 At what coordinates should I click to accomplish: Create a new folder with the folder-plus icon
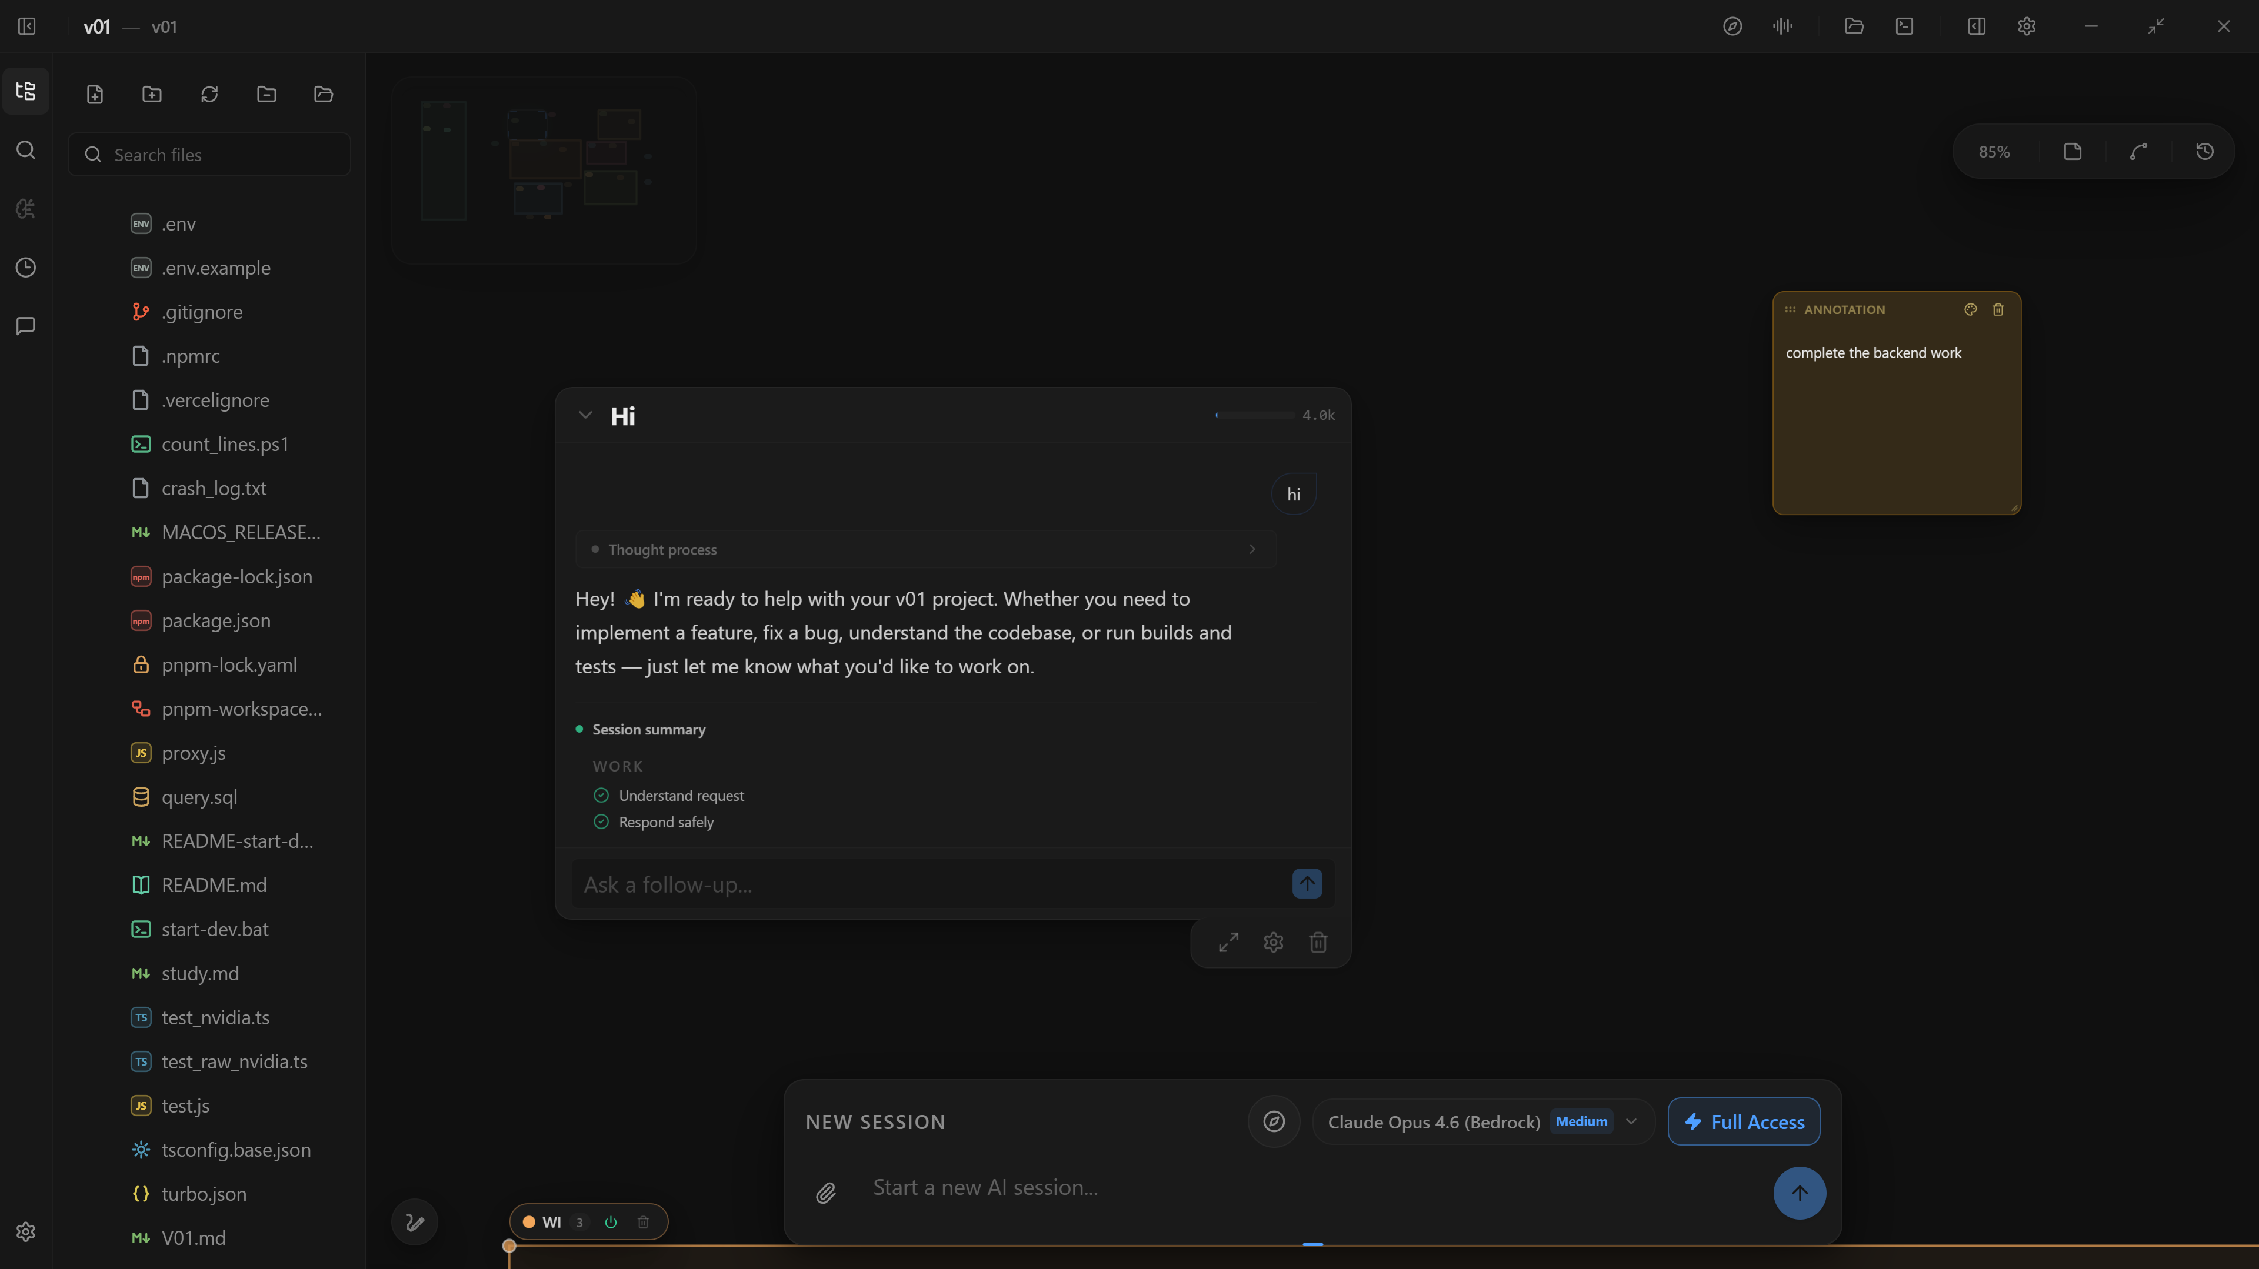point(152,93)
